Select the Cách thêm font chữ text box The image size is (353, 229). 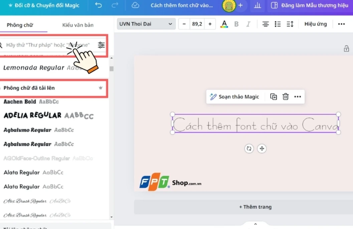click(x=255, y=123)
